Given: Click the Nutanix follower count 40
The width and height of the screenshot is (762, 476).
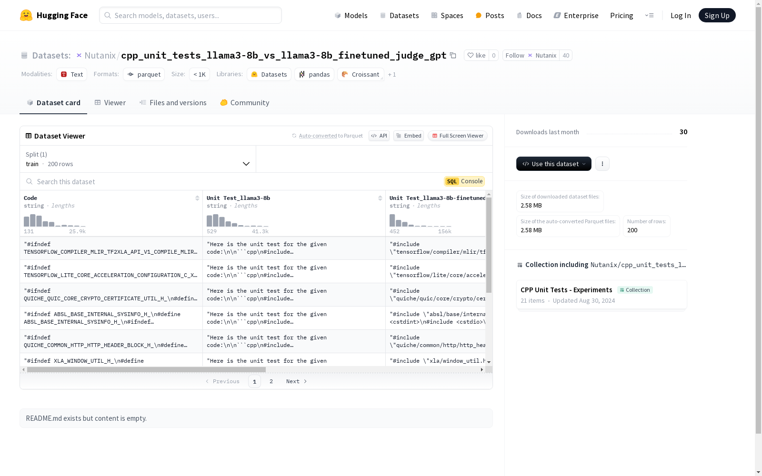Looking at the screenshot, I should [x=566, y=55].
